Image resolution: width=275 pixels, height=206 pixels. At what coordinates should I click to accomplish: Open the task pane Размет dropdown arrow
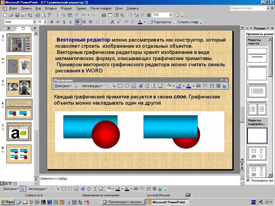pos(268,28)
